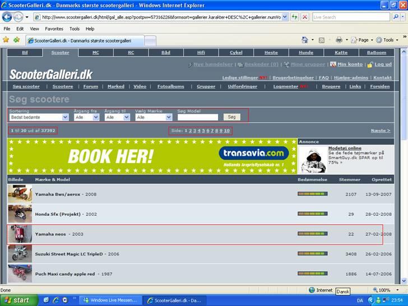Image resolution: width=408 pixels, height=306 pixels.
Task: Click the Home toolbar icon
Action: 305,40
